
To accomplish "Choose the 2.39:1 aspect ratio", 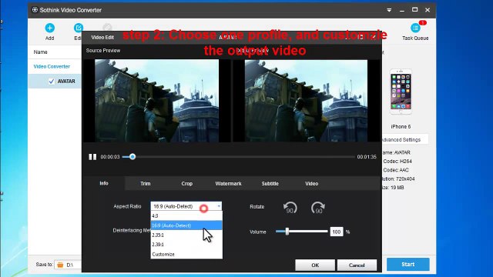I will pos(186,245).
